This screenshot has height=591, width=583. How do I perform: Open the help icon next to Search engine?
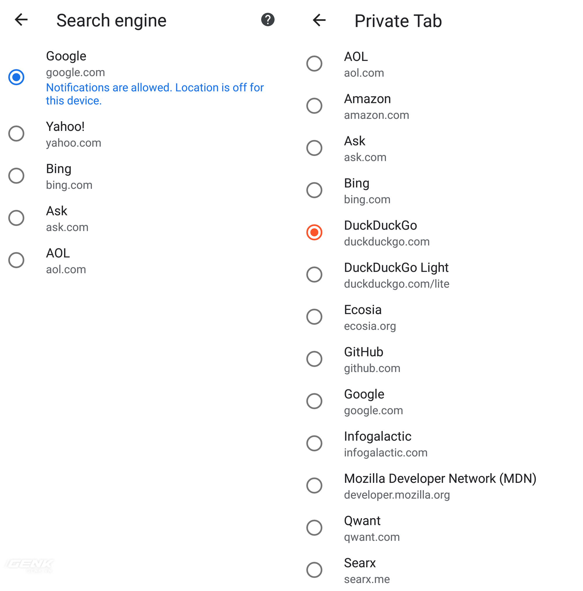pyautogui.click(x=267, y=20)
